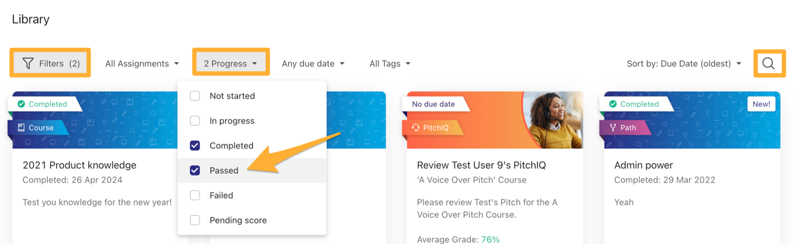
Task: Click the Course badge book icon
Action: click(21, 128)
